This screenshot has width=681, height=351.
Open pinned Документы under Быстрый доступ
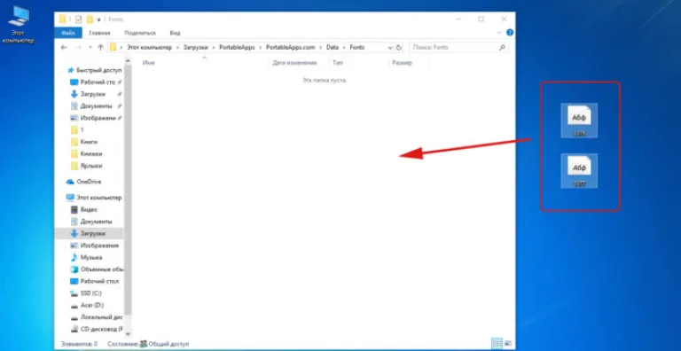click(96, 106)
